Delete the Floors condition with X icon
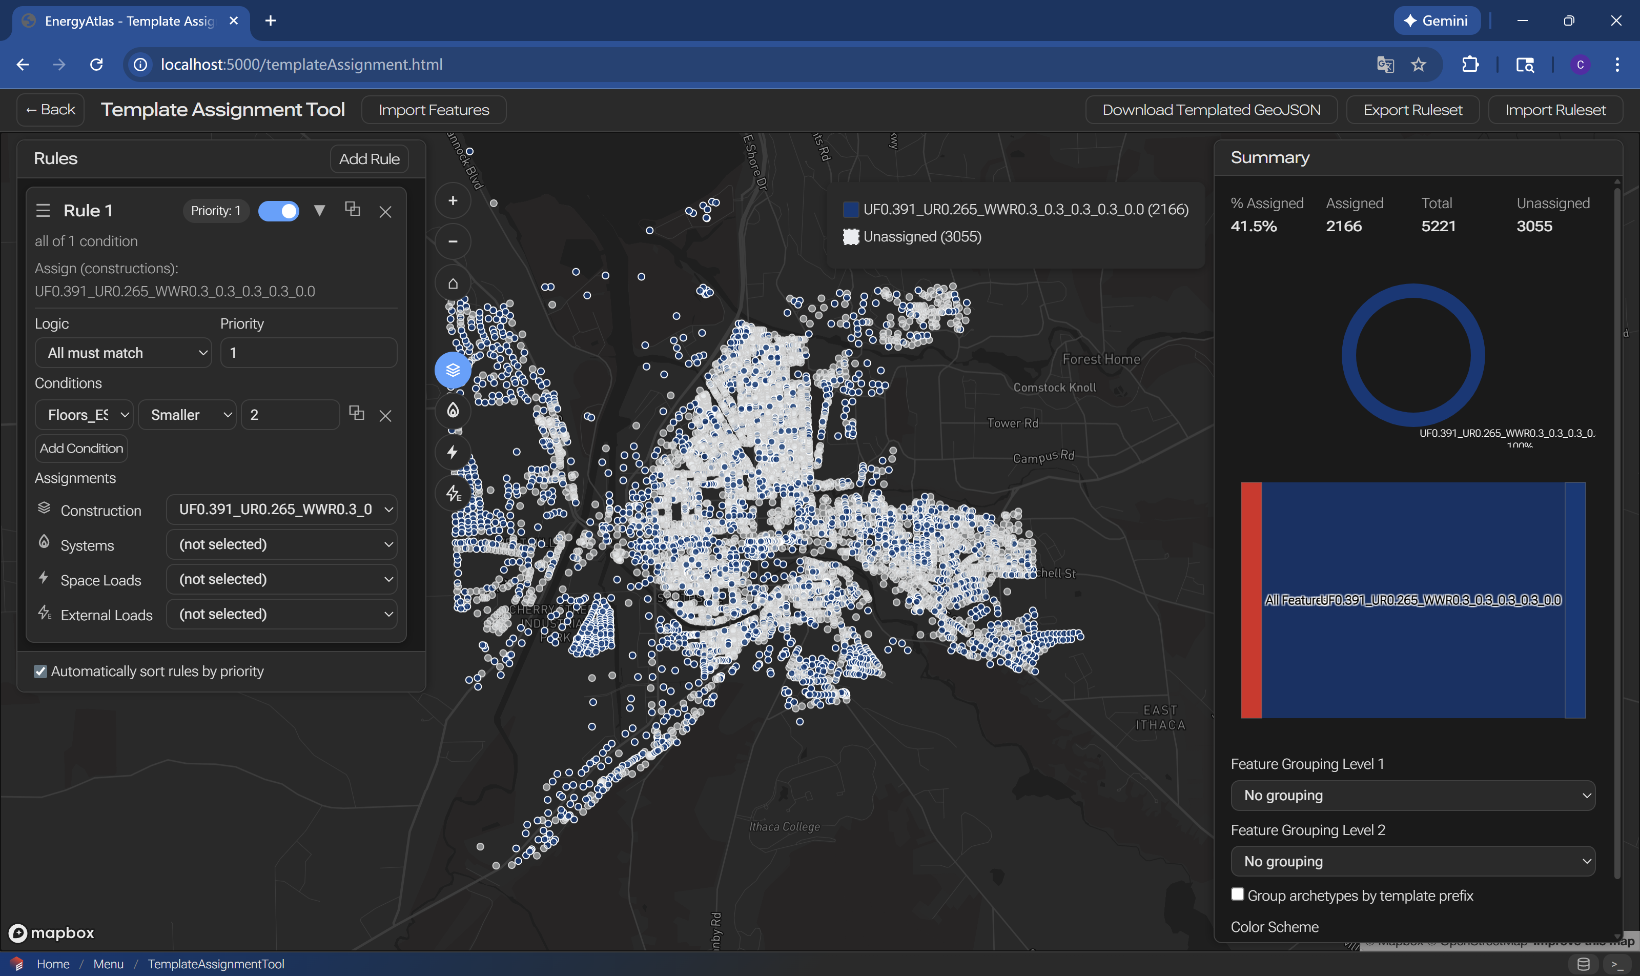Screen dimensions: 1640x976 (385, 416)
